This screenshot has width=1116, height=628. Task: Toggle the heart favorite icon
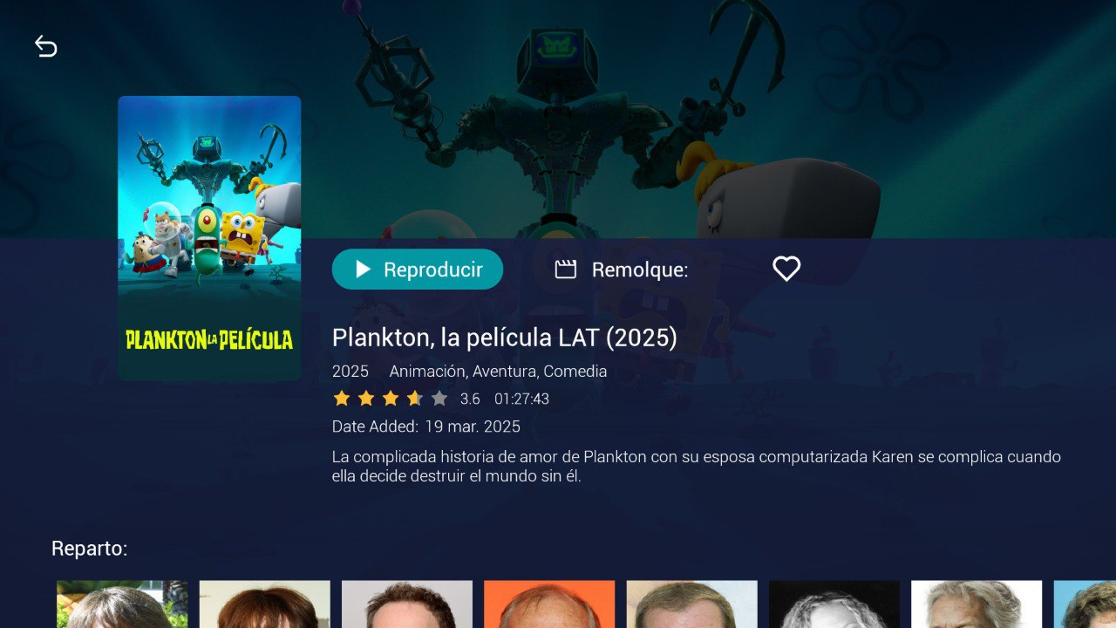tap(786, 269)
